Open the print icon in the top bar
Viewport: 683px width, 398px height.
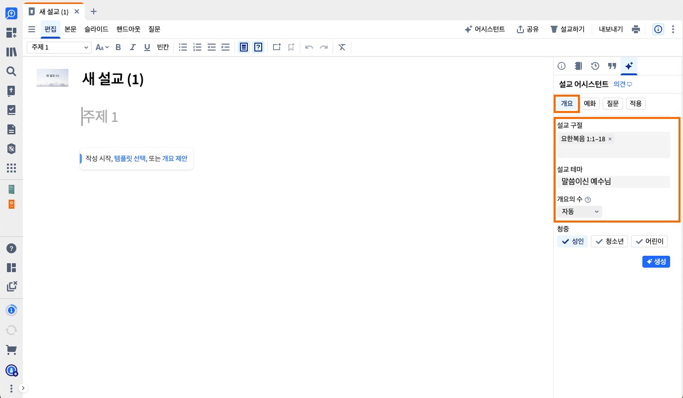coord(636,29)
